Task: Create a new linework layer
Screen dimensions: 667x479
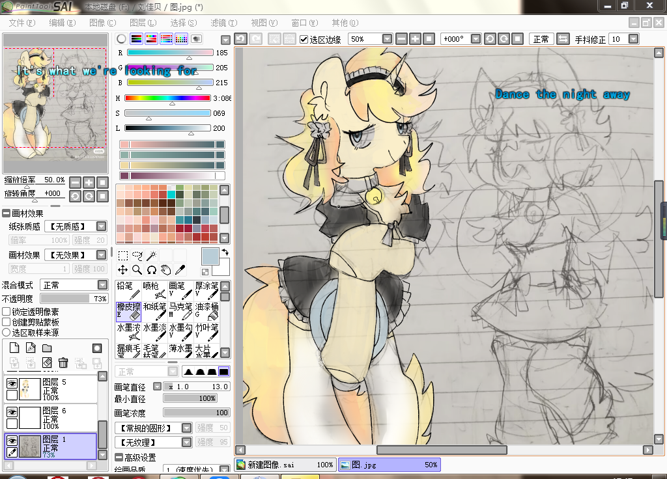Action: [x=31, y=348]
